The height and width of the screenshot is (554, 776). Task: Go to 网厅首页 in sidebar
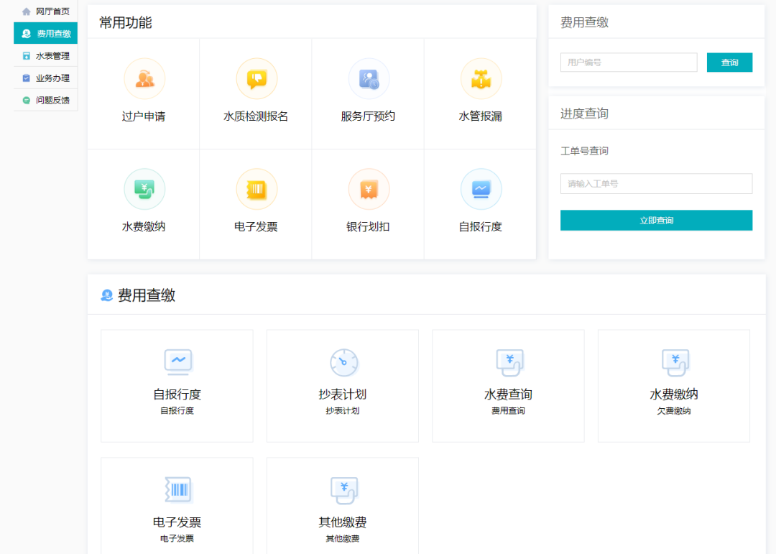tap(45, 11)
